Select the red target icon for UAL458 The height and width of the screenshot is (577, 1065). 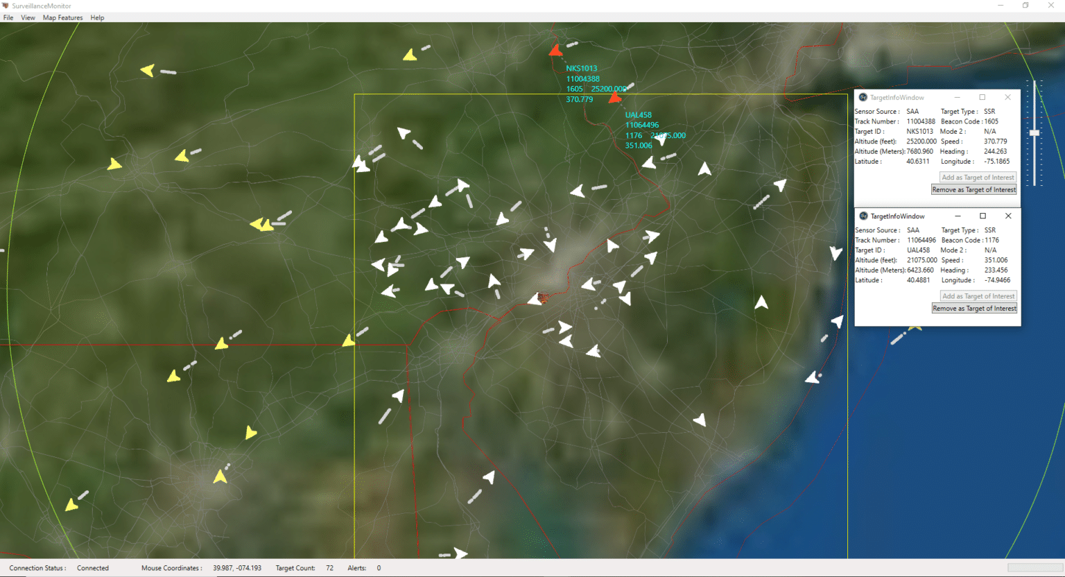(x=614, y=98)
